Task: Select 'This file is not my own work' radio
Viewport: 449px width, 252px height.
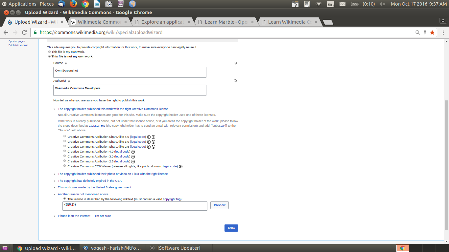Action: 49,56
